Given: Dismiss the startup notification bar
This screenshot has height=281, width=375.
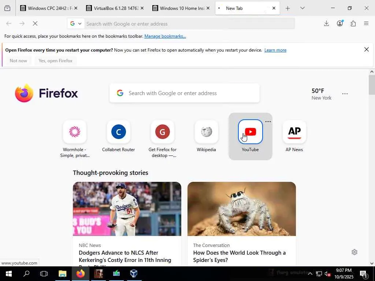Looking at the screenshot, I should coord(366,49).
